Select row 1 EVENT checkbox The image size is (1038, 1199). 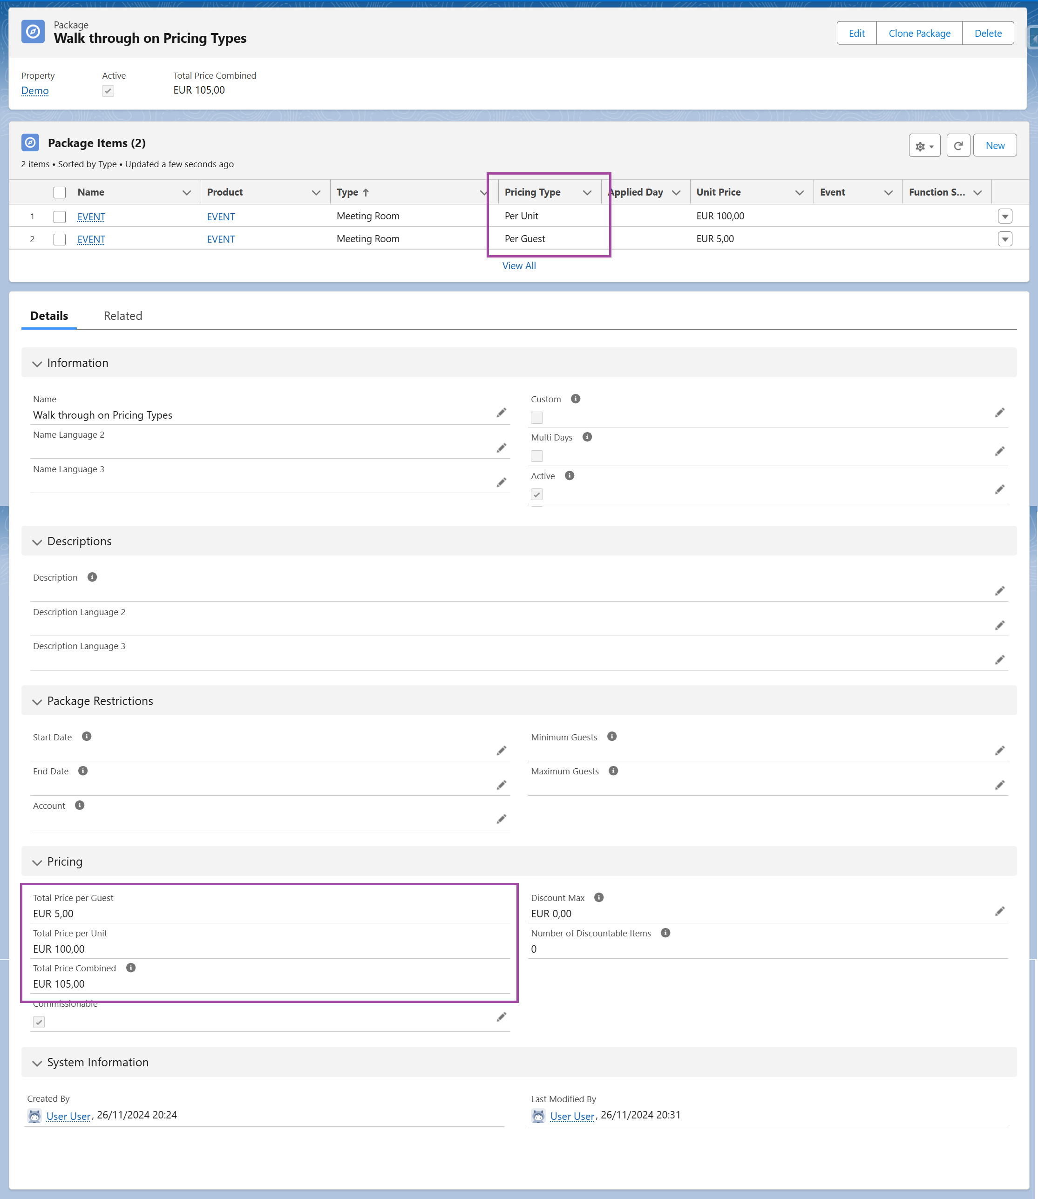(60, 217)
